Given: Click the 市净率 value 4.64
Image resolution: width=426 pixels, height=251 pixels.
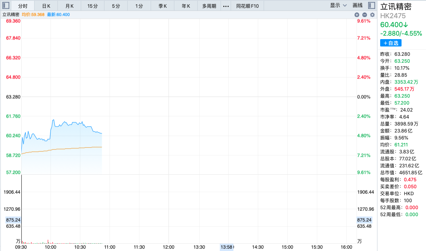Looking at the screenshot, I should point(404,117).
